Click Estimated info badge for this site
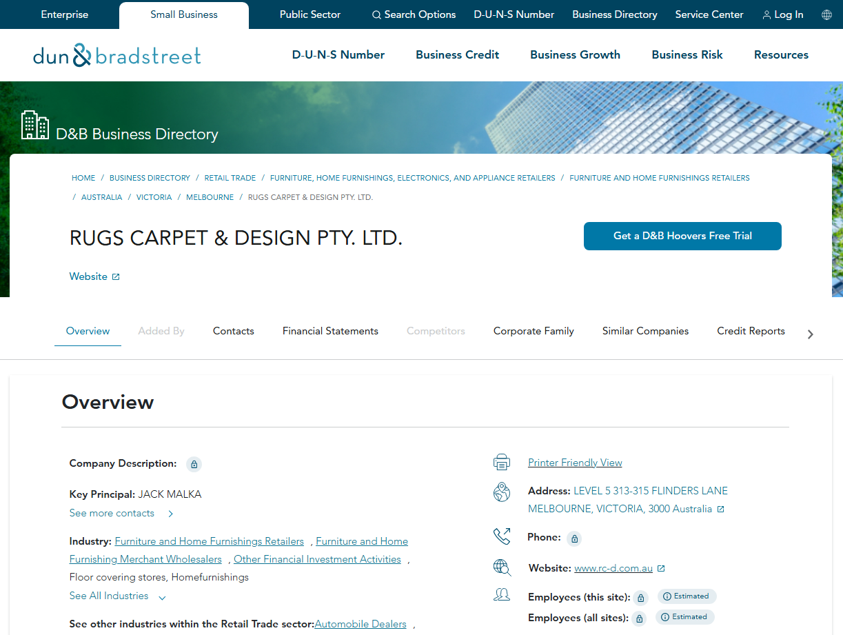 tap(687, 596)
